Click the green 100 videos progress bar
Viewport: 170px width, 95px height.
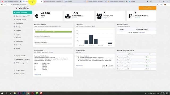point(53,32)
